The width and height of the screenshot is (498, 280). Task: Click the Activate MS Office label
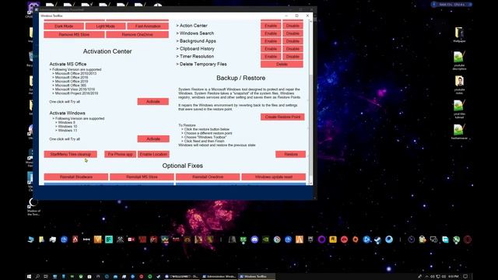[68, 64]
